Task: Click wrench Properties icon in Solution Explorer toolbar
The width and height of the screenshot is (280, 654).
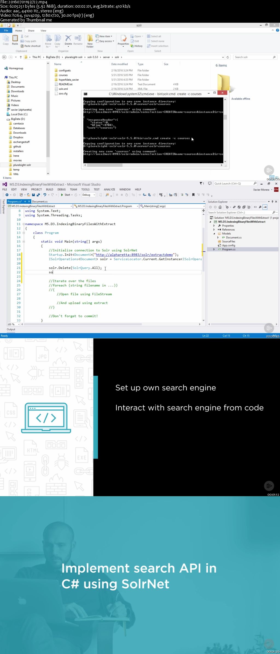Action: (x=260, y=207)
